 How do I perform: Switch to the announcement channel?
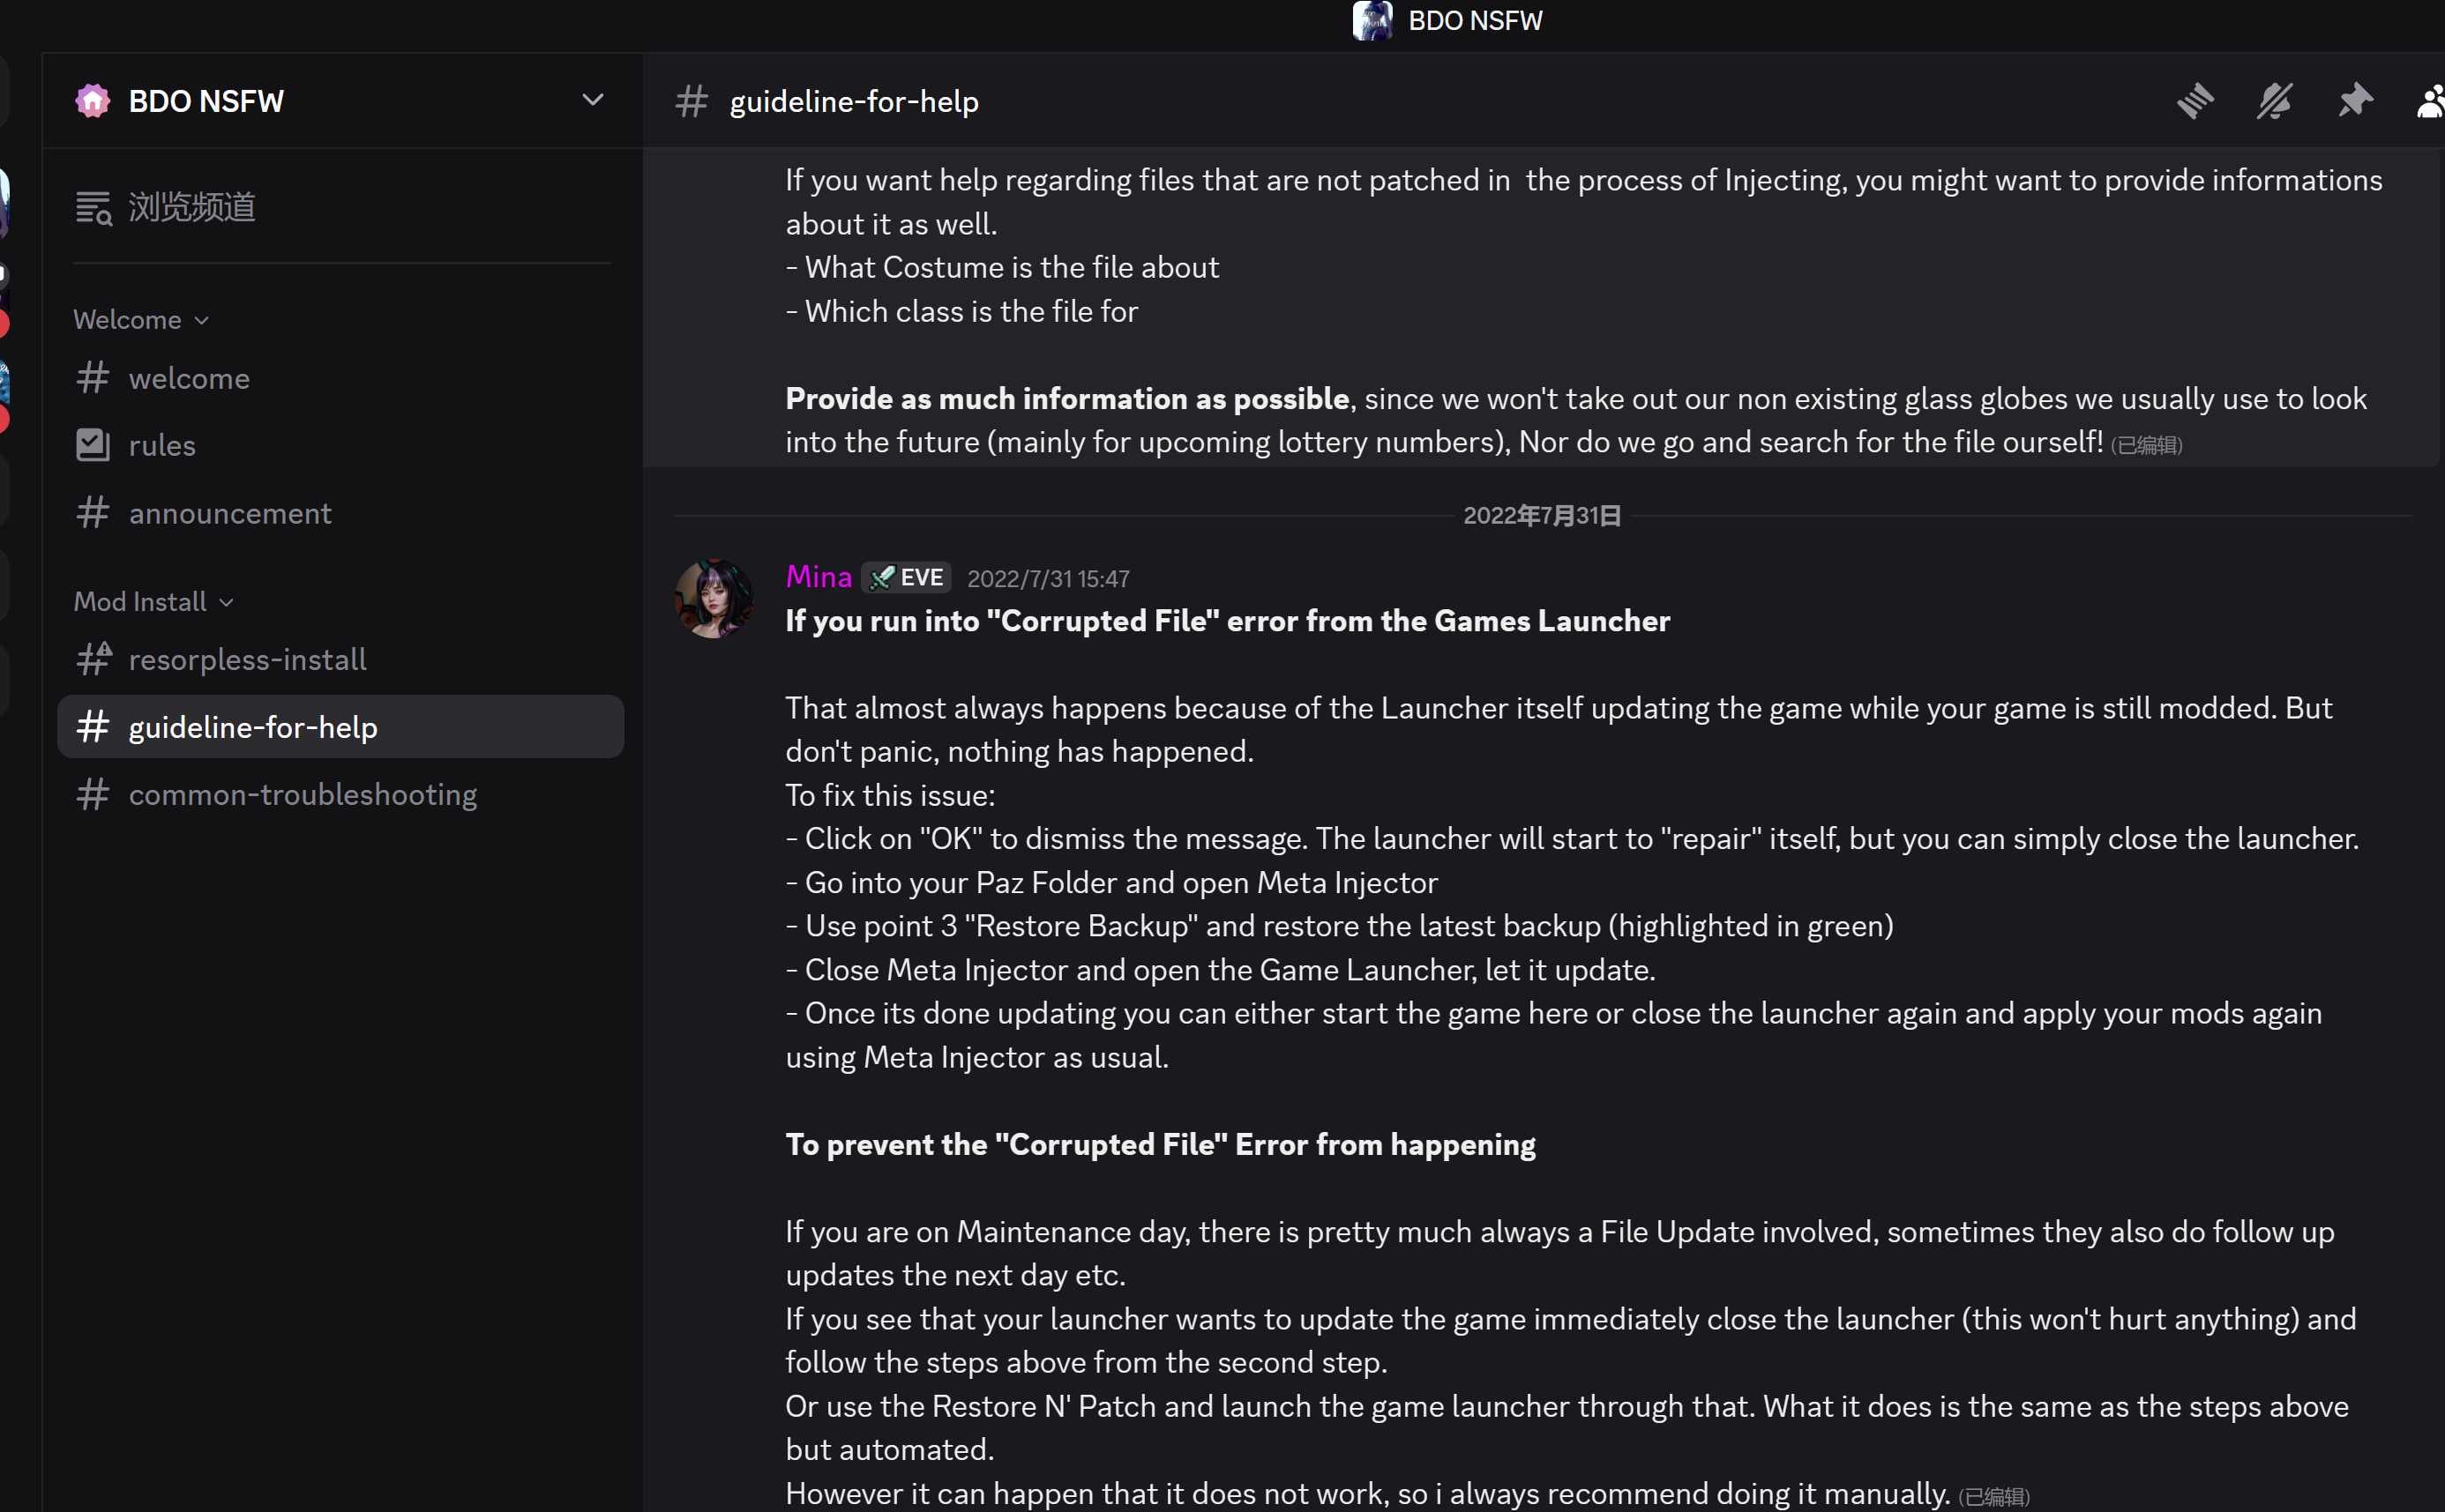[230, 513]
